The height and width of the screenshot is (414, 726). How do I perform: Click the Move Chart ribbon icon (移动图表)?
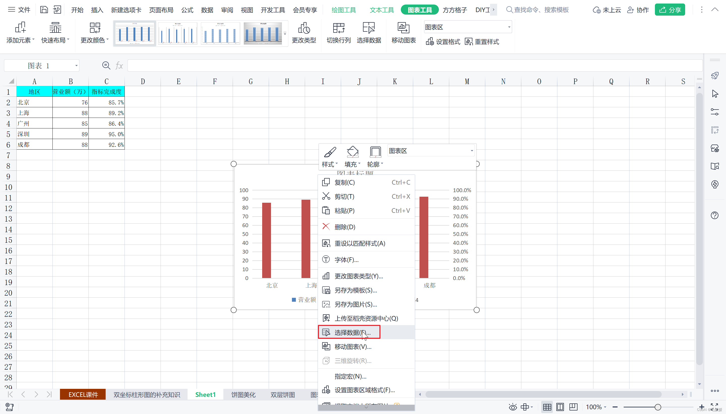403,33
